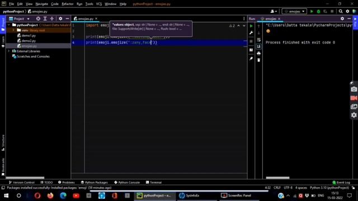This screenshot has height=201, width=358.
Task: Open Event Log
Action: (x=341, y=183)
